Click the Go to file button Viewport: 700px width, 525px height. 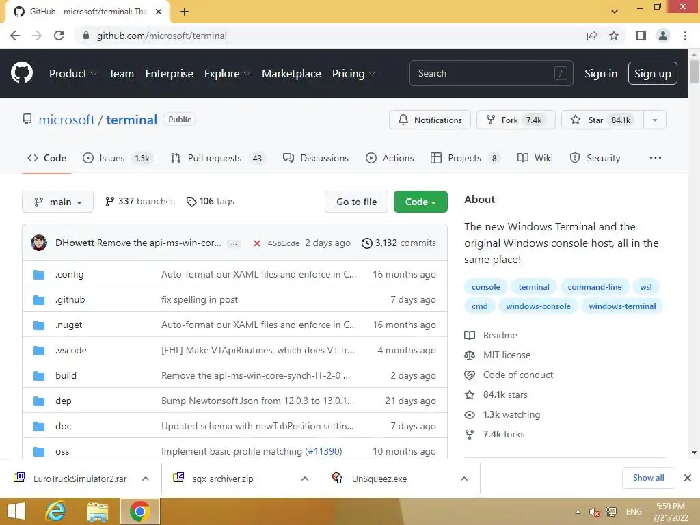point(356,202)
